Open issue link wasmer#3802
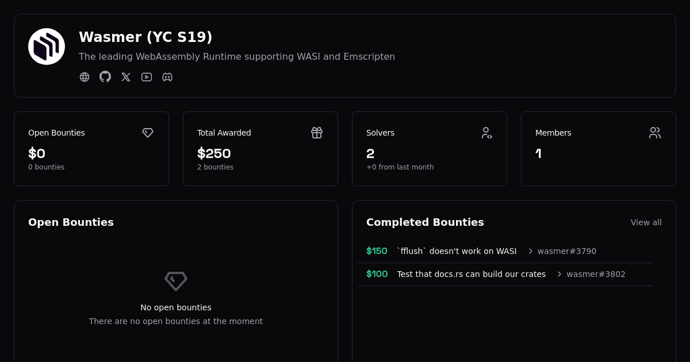This screenshot has height=362, width=690. [x=596, y=274]
